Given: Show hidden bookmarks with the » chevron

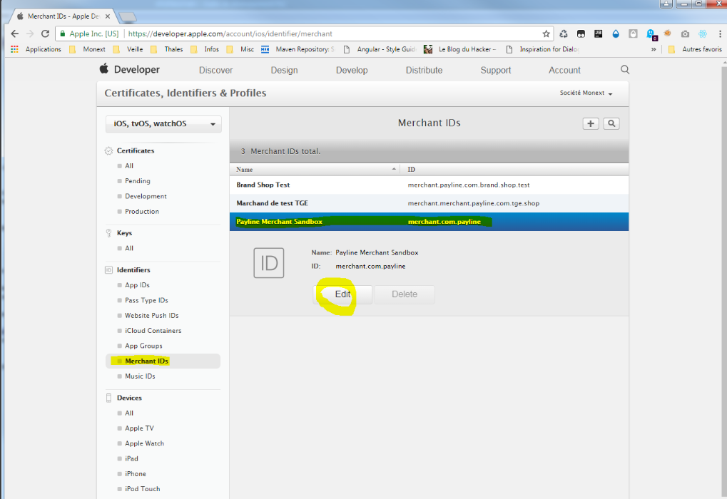Looking at the screenshot, I should coord(654,49).
